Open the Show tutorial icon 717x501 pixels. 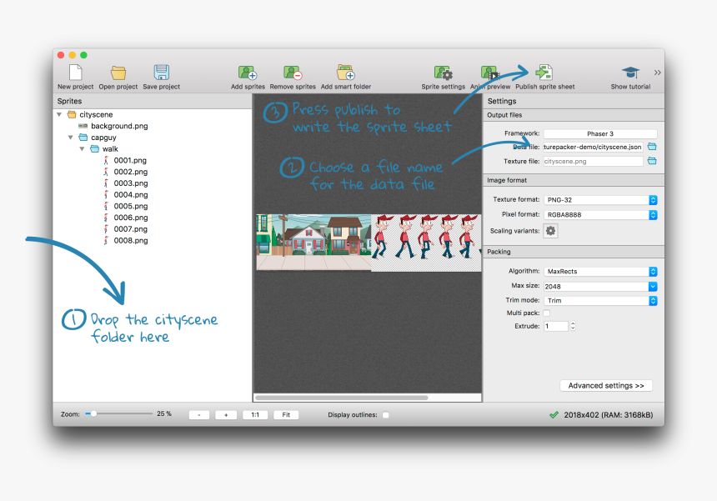click(x=630, y=73)
